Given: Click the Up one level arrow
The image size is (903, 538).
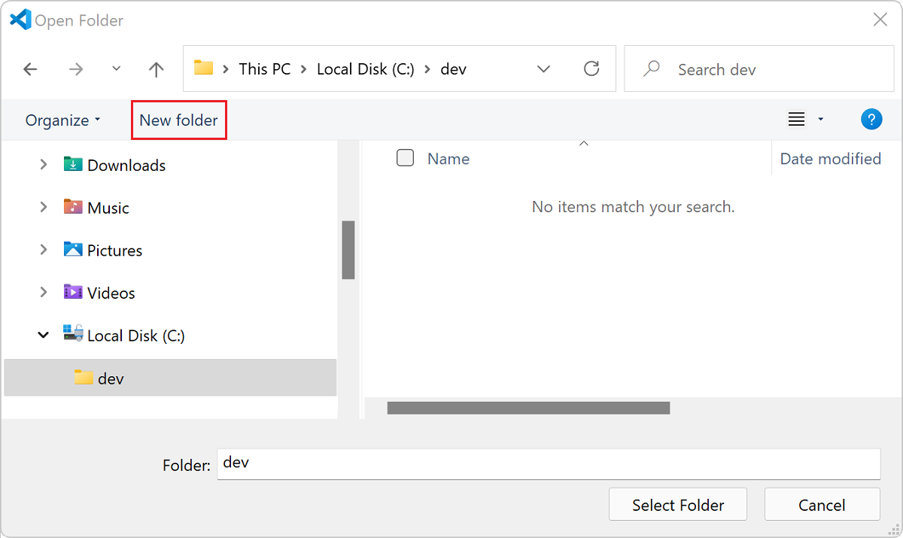Looking at the screenshot, I should click(x=156, y=69).
